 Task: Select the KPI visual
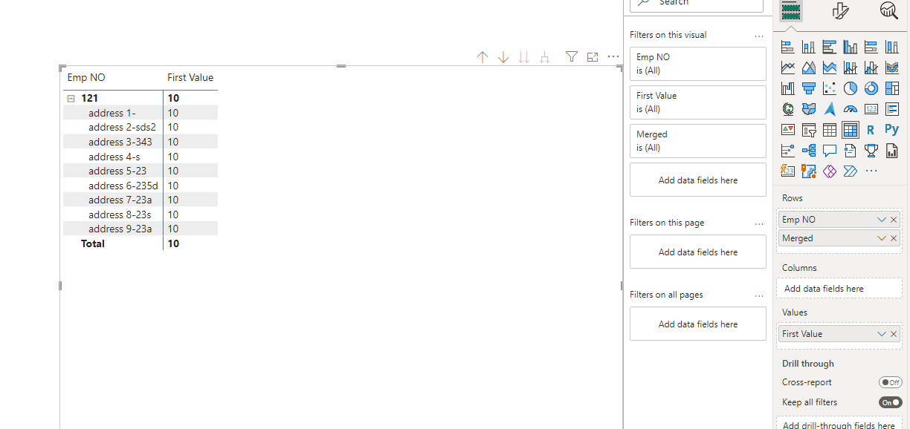click(x=788, y=130)
